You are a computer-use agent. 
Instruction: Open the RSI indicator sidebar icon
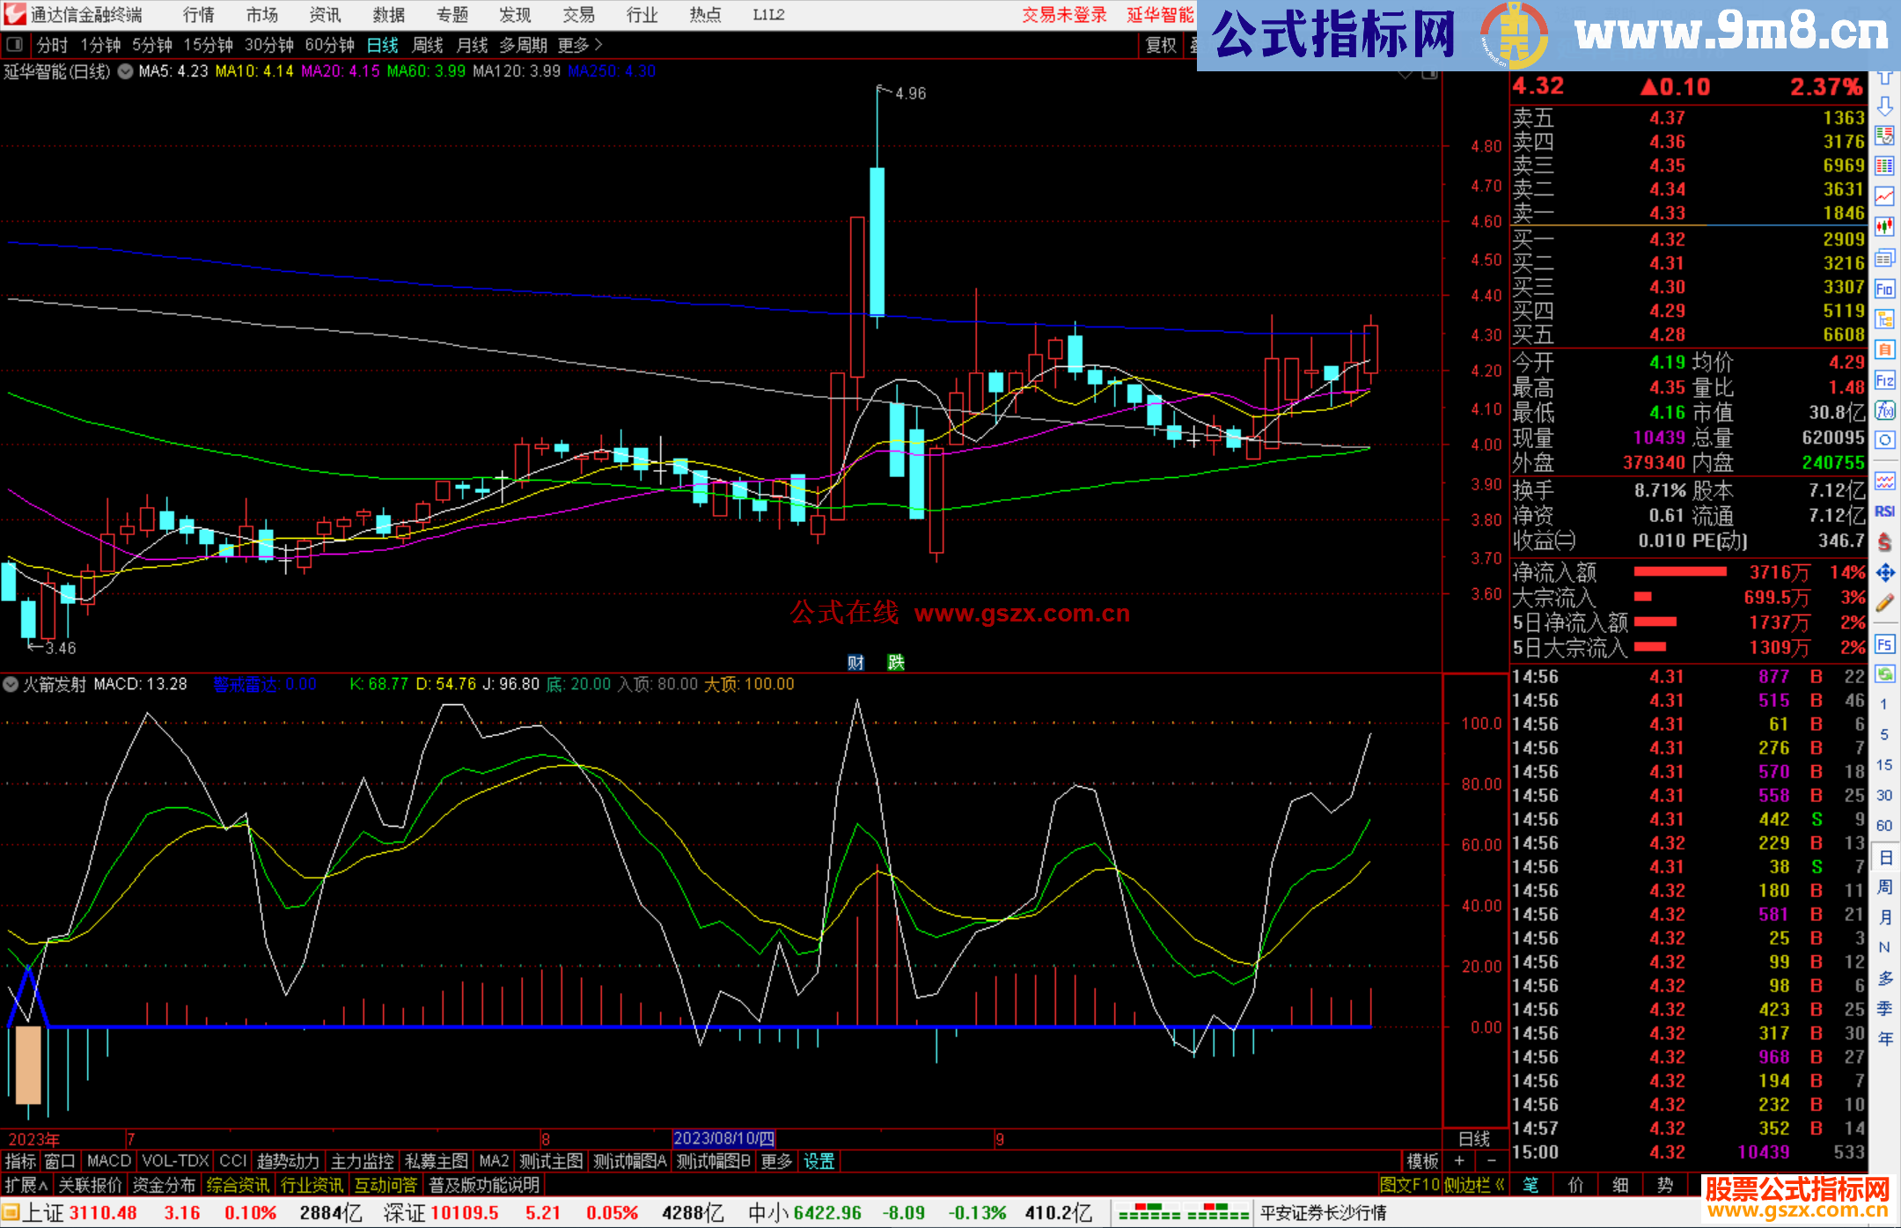pos(1884,511)
